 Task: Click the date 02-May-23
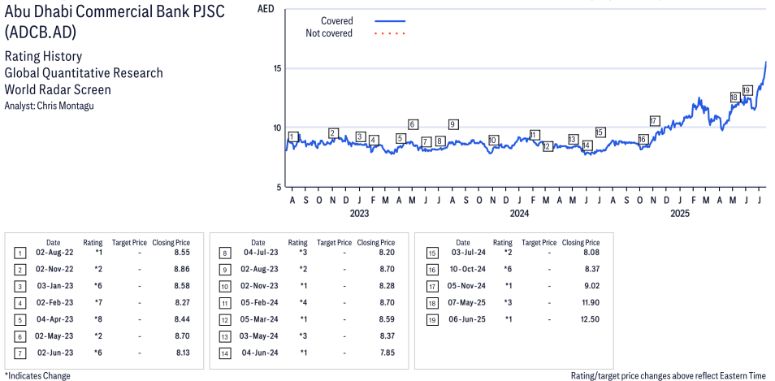click(54, 336)
